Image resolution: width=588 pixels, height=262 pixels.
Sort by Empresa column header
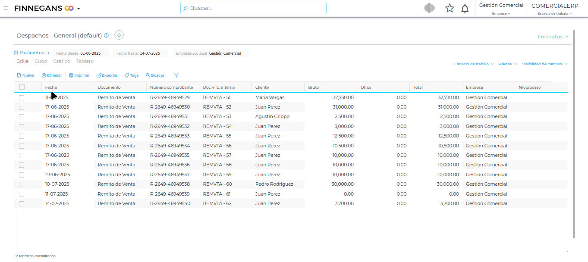pyautogui.click(x=488, y=87)
